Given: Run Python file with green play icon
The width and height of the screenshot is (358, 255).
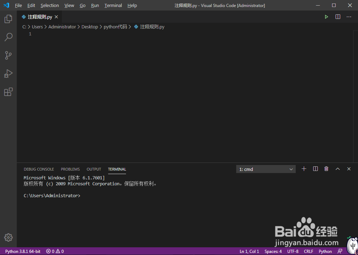Looking at the screenshot, I should coord(327,17).
